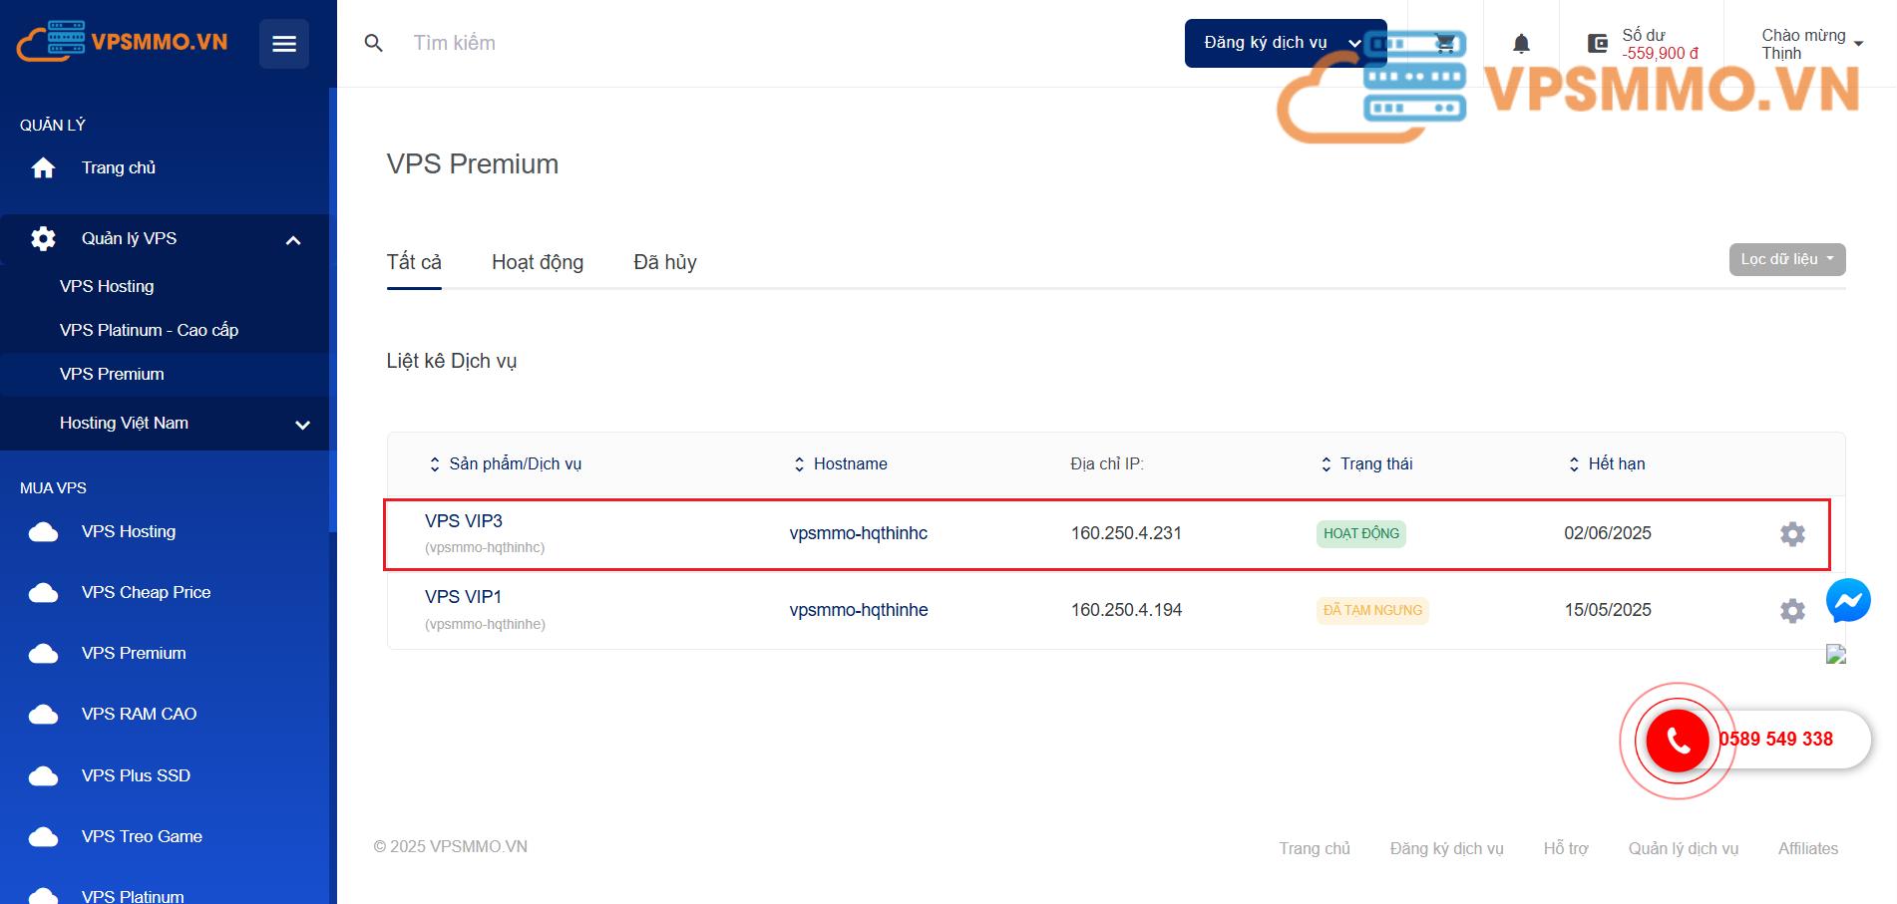Sort table by Trạng thái column

[1366, 464]
